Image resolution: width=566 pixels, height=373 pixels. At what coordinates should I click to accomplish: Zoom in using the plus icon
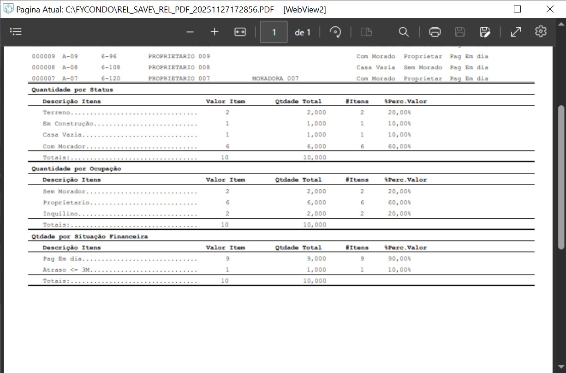coord(214,32)
